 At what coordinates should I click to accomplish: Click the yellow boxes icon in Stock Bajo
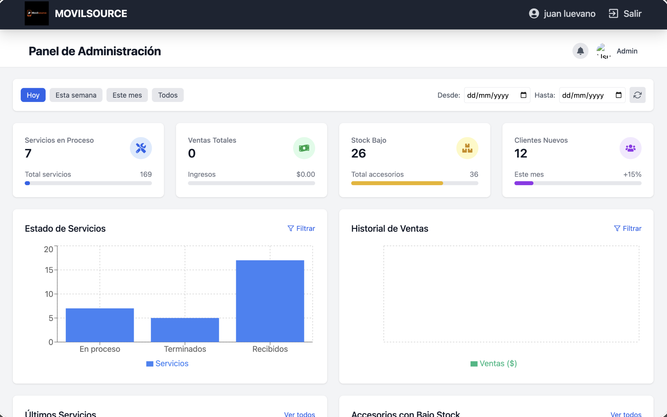point(467,148)
